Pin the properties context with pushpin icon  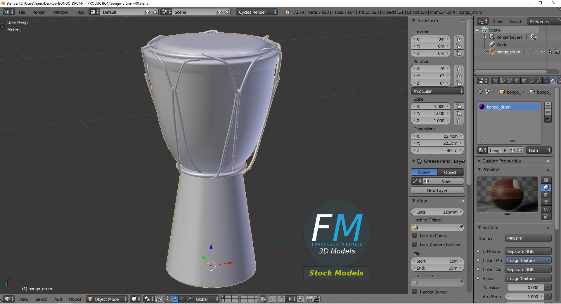coord(480,92)
